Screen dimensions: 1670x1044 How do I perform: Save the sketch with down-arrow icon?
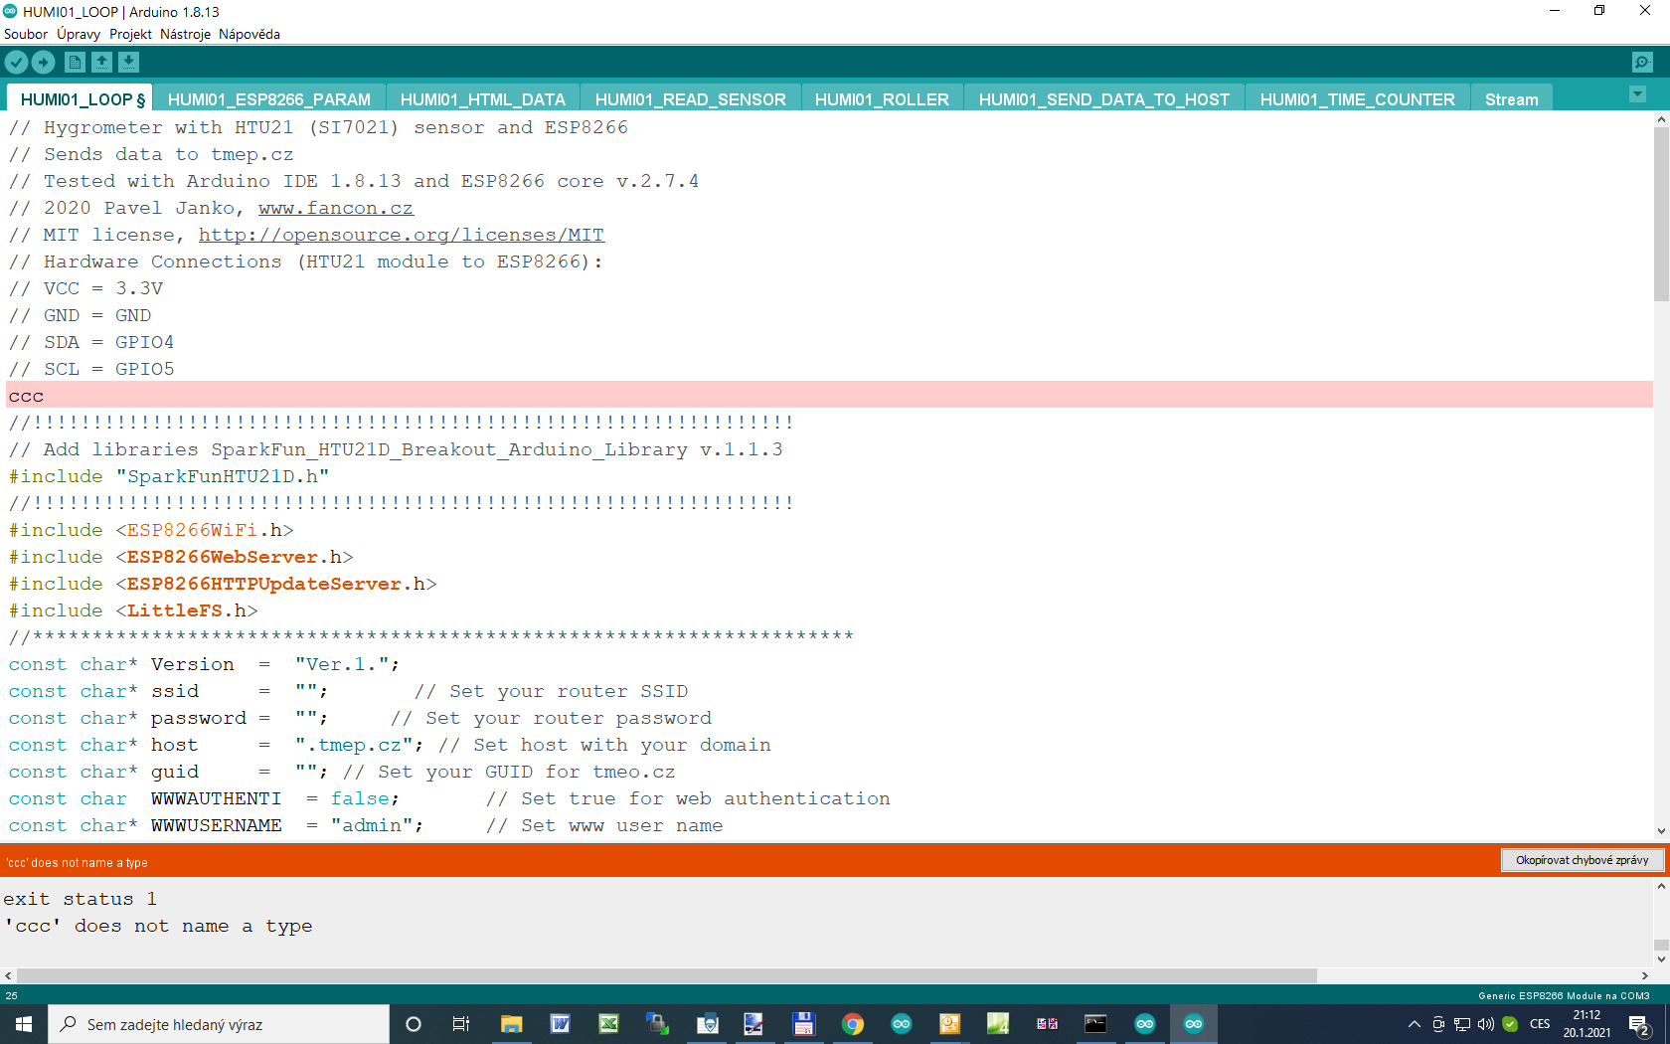(128, 63)
